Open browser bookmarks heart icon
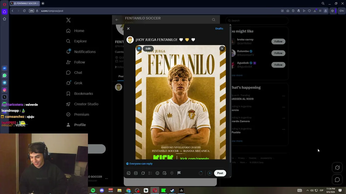The image size is (346, 194). coord(310,11)
